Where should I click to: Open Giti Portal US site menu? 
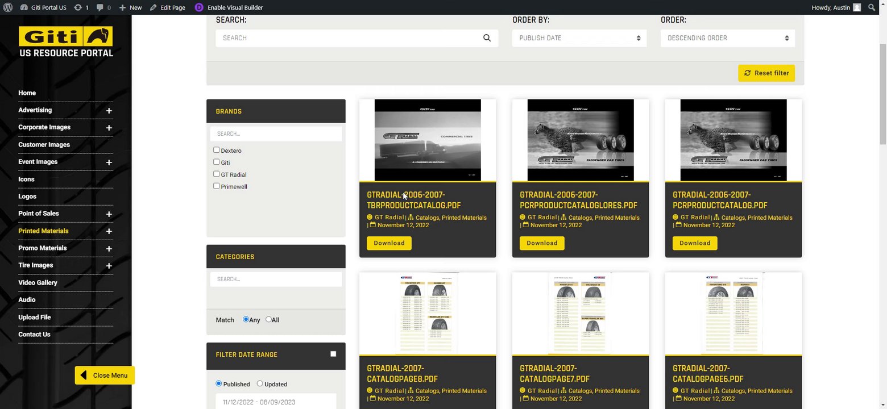point(43,7)
